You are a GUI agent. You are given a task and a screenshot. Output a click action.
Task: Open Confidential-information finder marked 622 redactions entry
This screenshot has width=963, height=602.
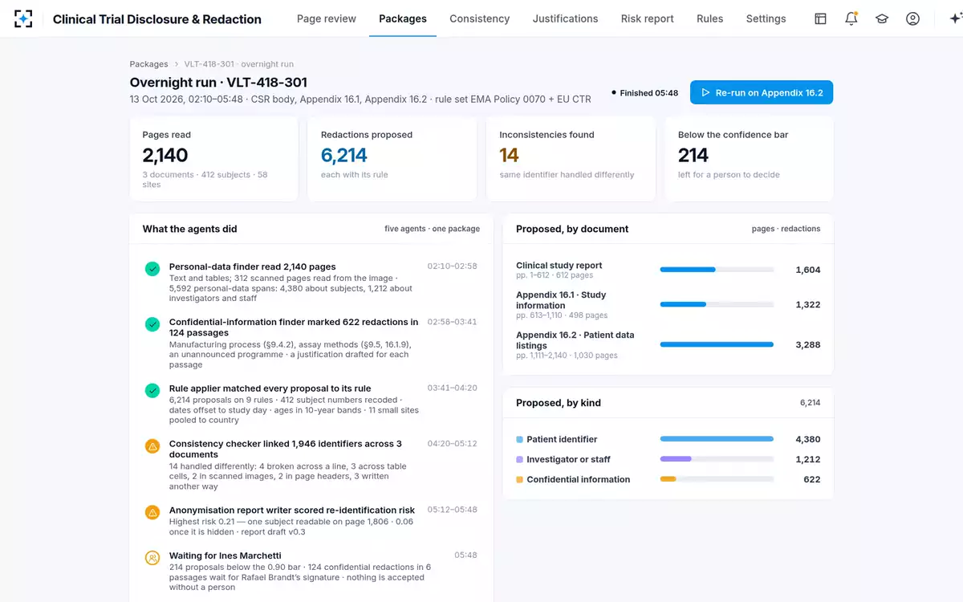tap(311, 343)
